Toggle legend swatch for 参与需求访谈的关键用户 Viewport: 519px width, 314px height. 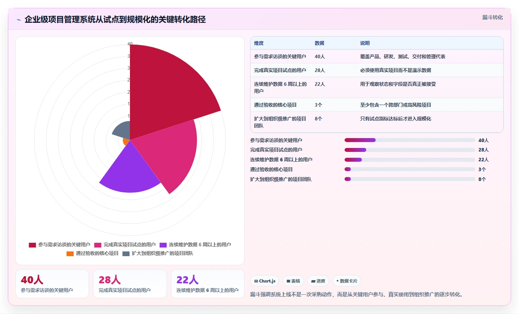(32, 245)
